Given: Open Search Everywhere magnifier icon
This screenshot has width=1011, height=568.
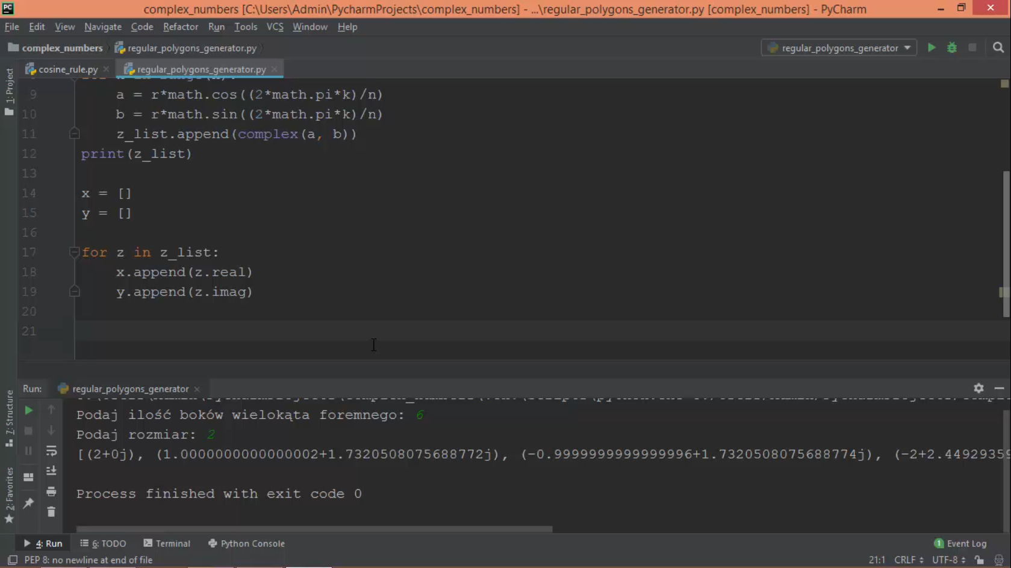Looking at the screenshot, I should point(998,48).
